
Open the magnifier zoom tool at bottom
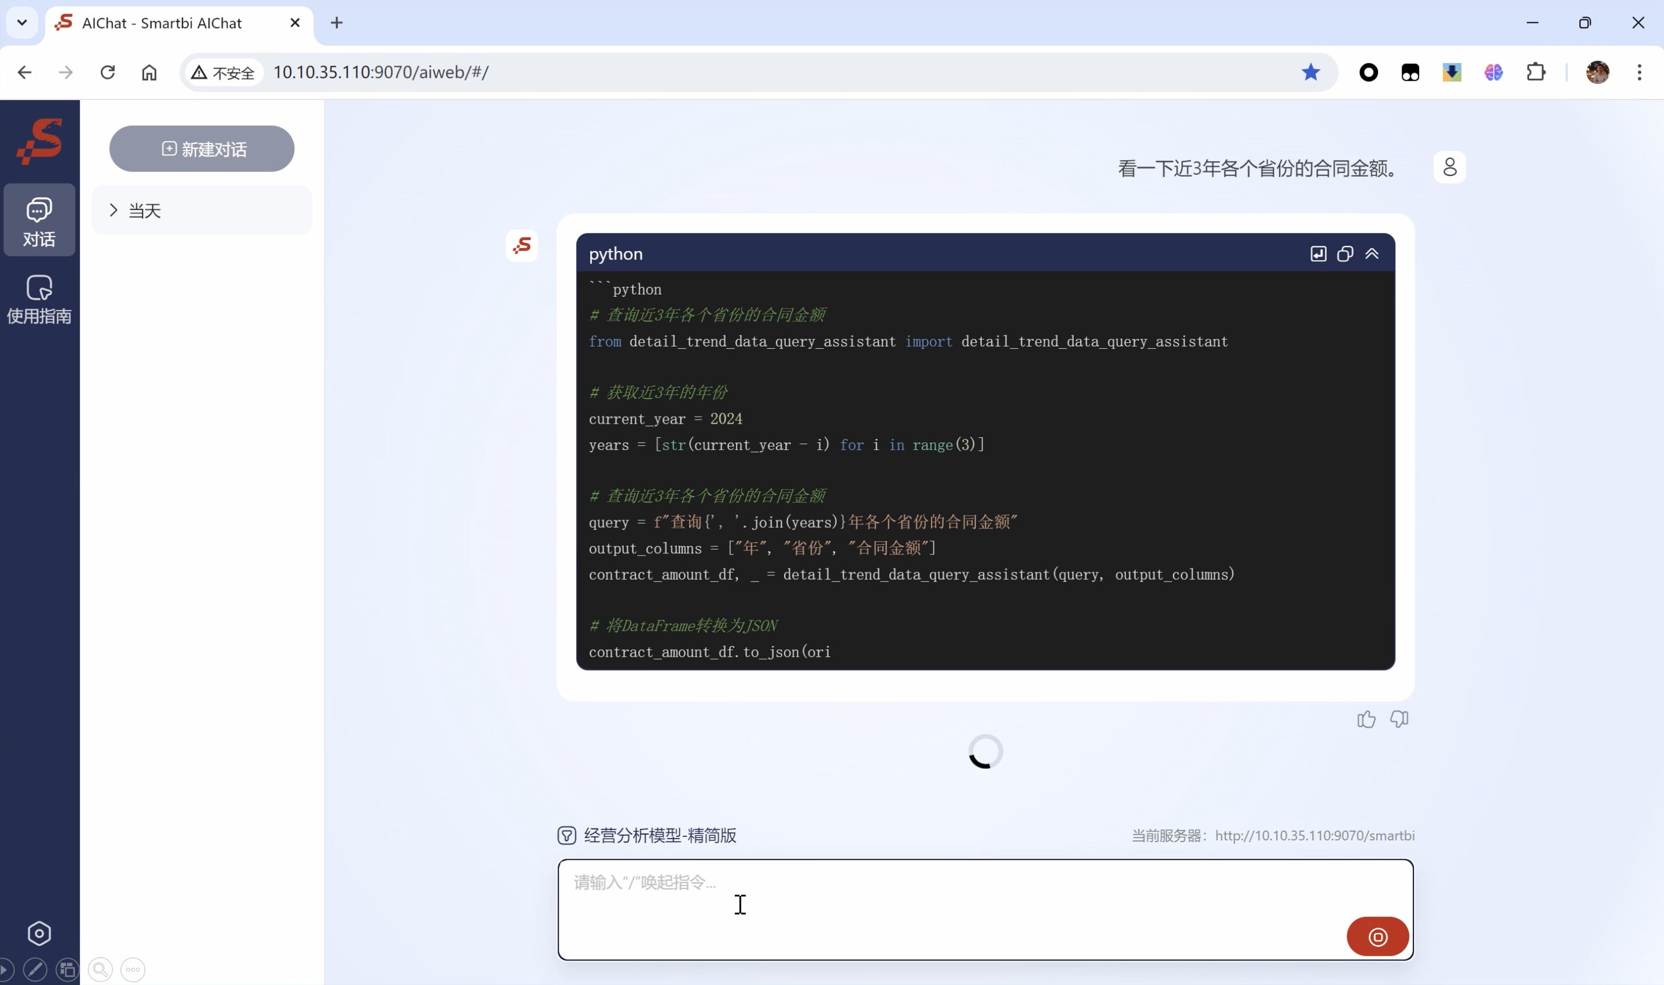[100, 970]
